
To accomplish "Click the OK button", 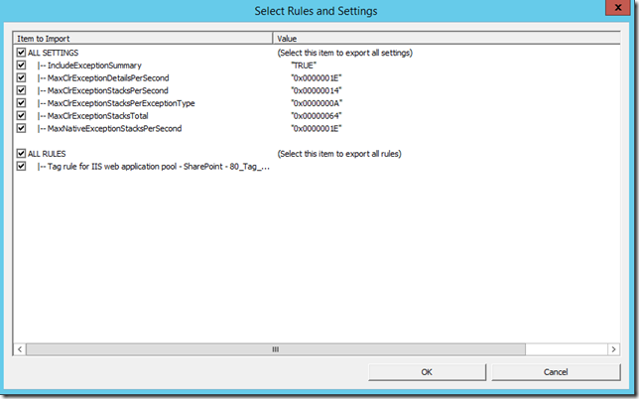I will 427,372.
